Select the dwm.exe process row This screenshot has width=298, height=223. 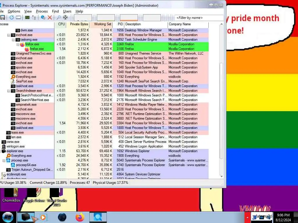(104, 30)
